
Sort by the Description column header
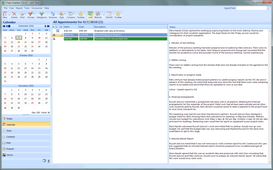131,27
